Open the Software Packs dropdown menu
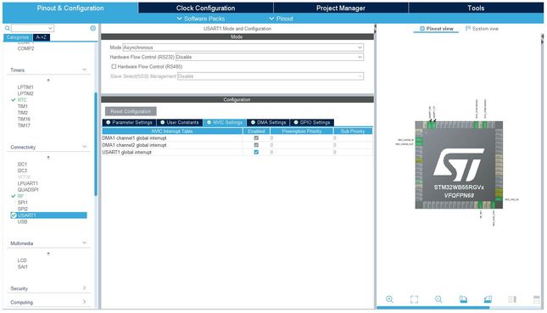 tap(201, 19)
